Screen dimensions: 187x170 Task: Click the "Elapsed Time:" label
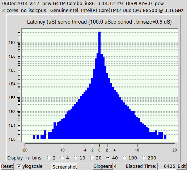(141, 166)
